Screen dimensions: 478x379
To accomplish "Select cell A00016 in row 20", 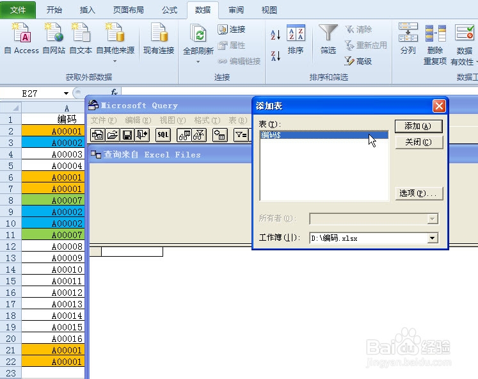I will [53, 339].
